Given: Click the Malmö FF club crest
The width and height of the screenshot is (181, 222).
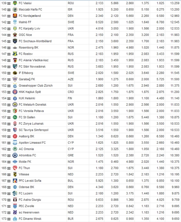Looking at the screenshot, I should (15, 22).
